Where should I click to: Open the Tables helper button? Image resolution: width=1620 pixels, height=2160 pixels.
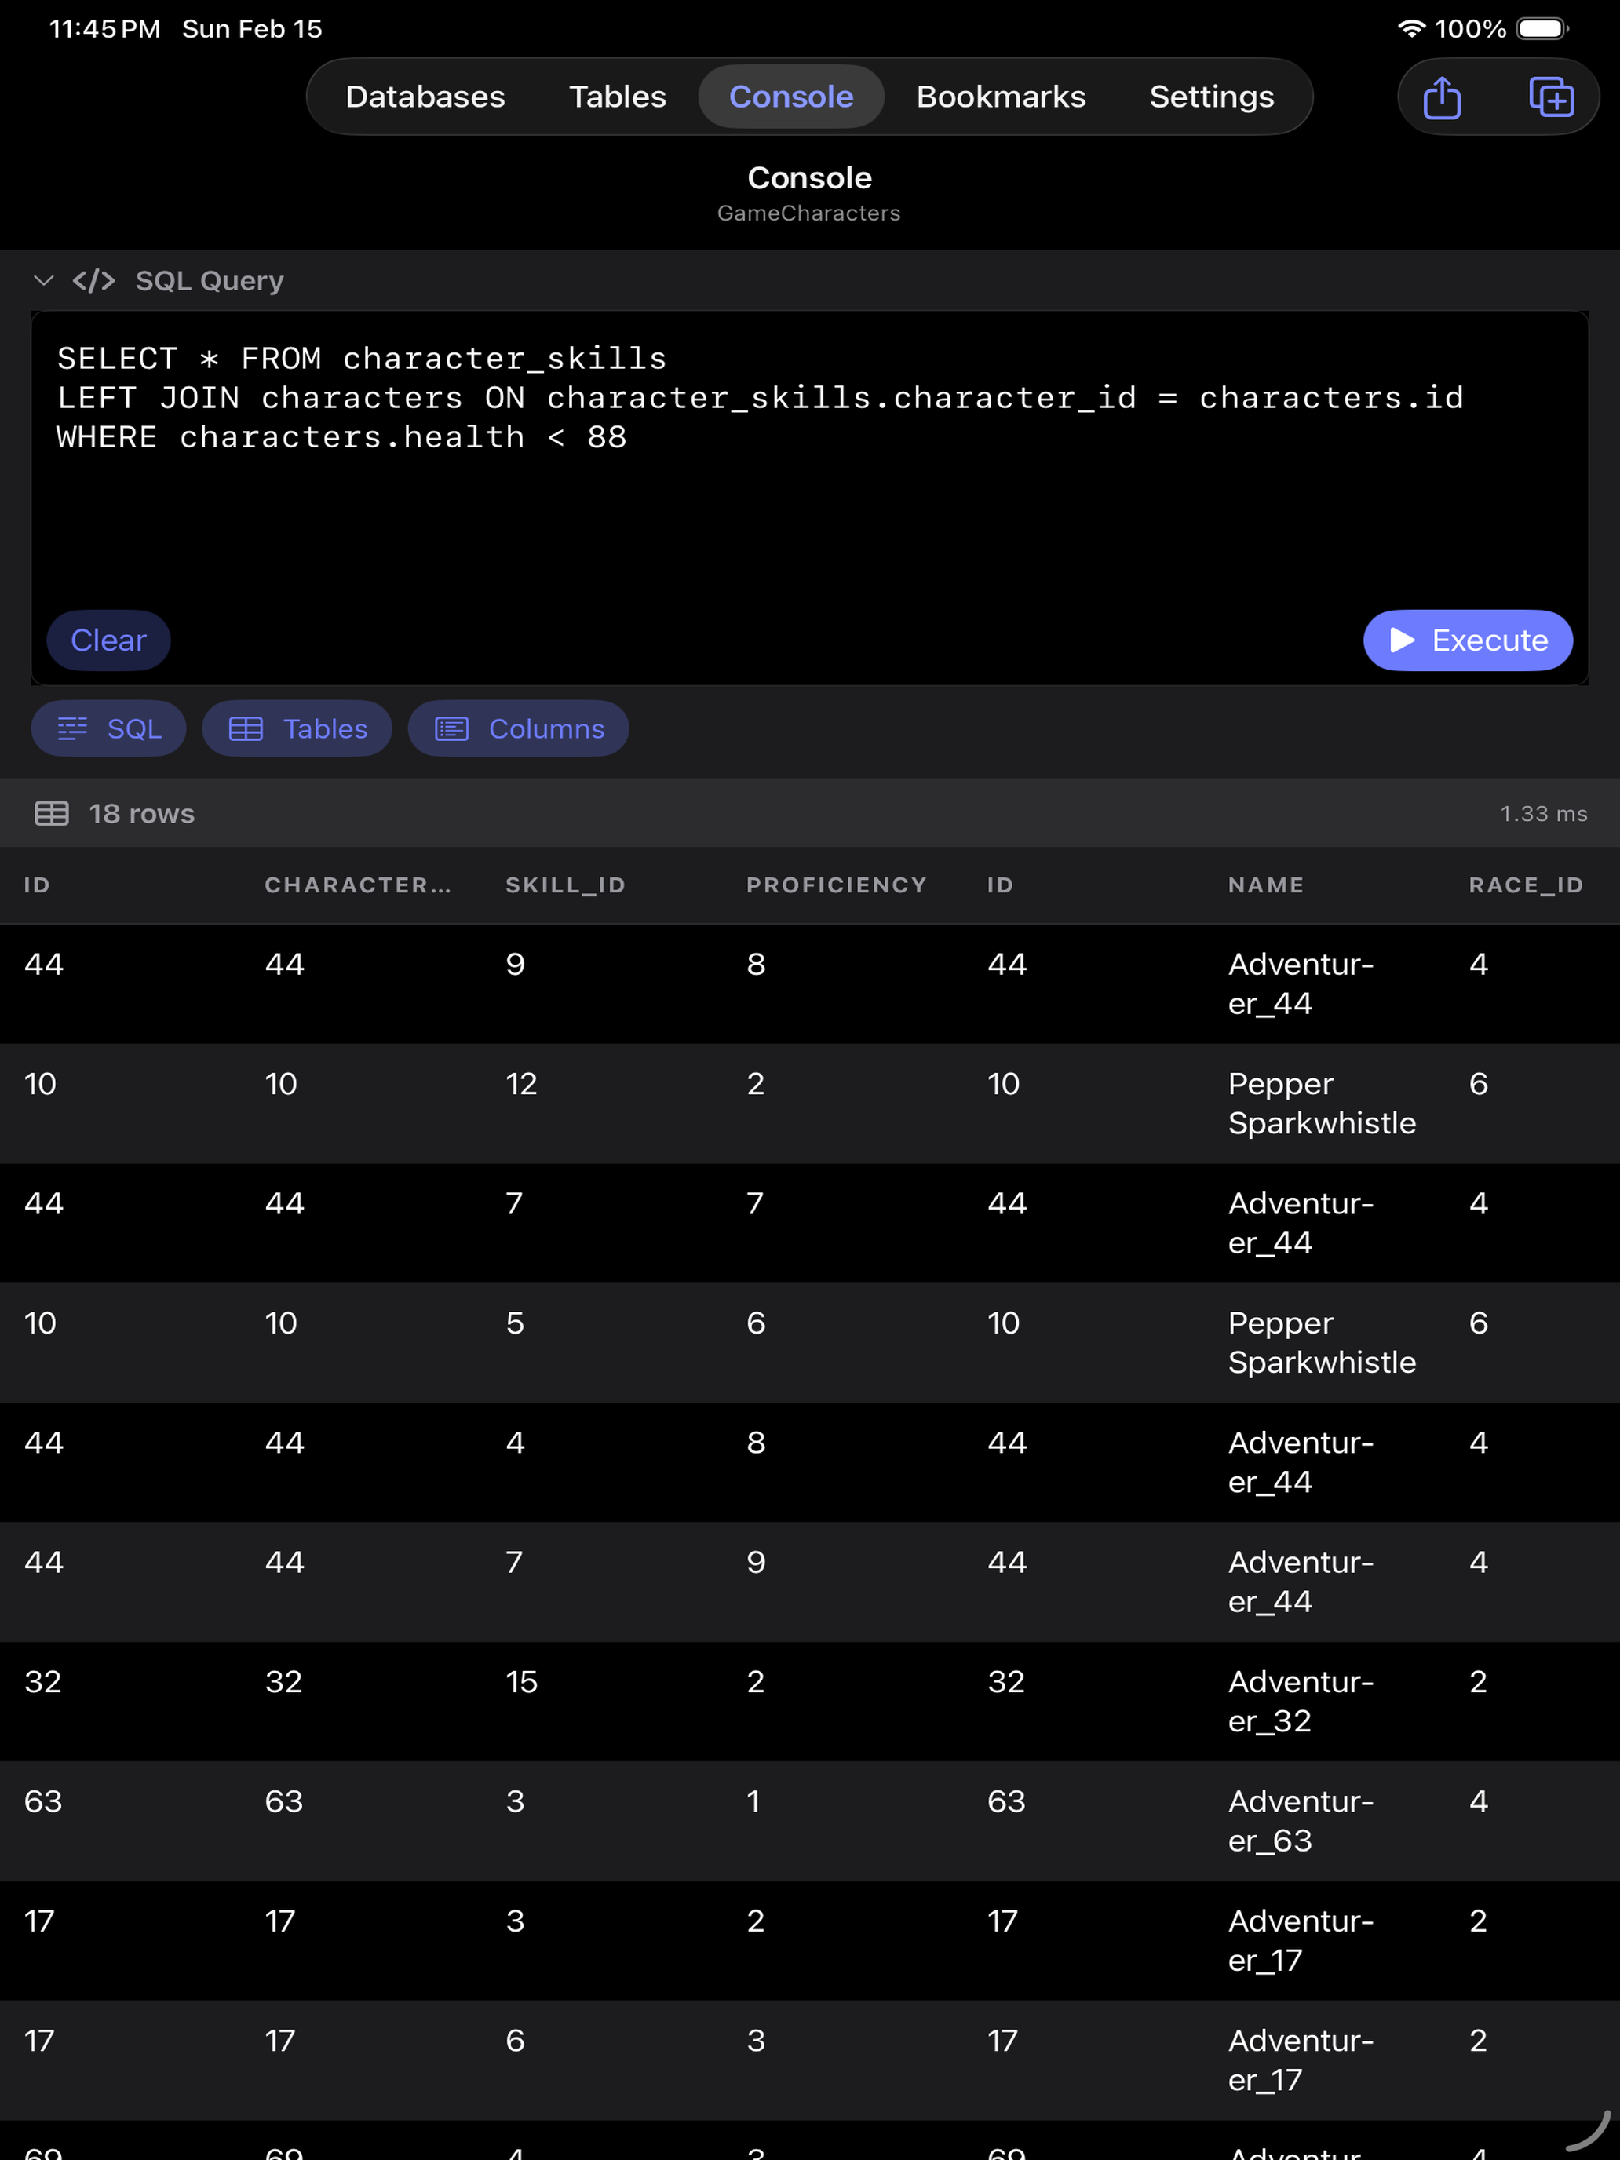297,728
